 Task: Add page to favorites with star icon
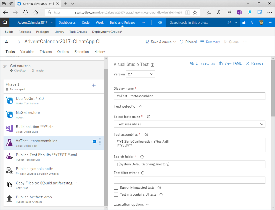coord(195,12)
